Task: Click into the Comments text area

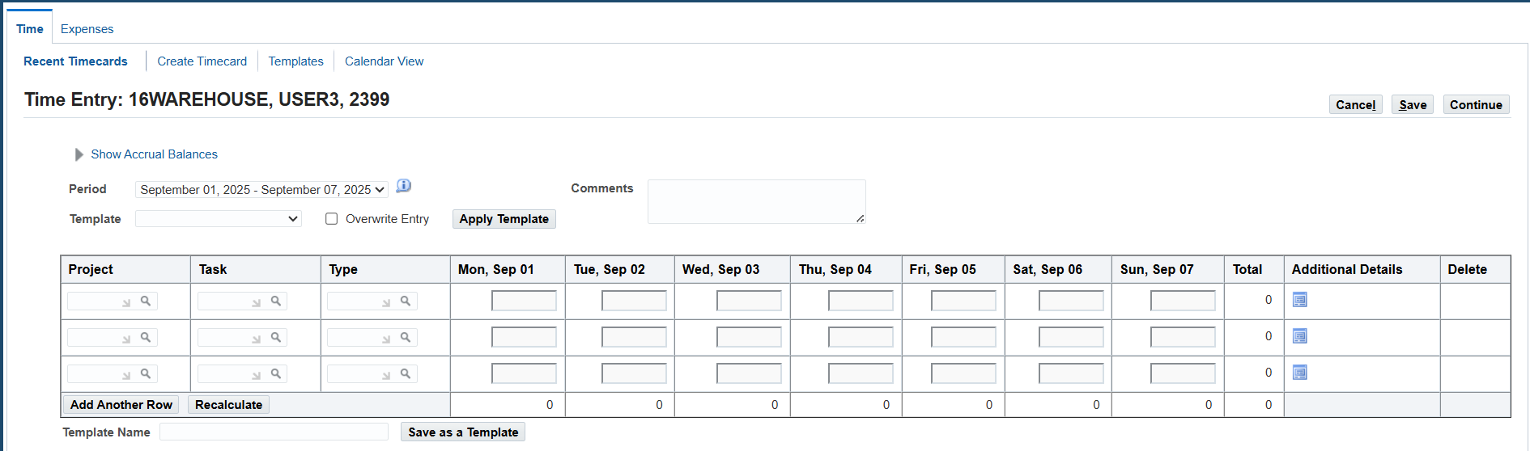Action: 755,201
